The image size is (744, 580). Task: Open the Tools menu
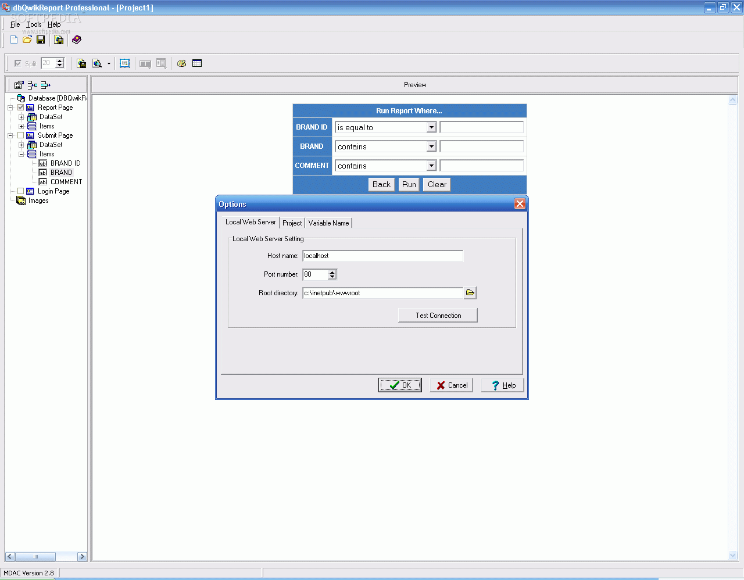(34, 24)
